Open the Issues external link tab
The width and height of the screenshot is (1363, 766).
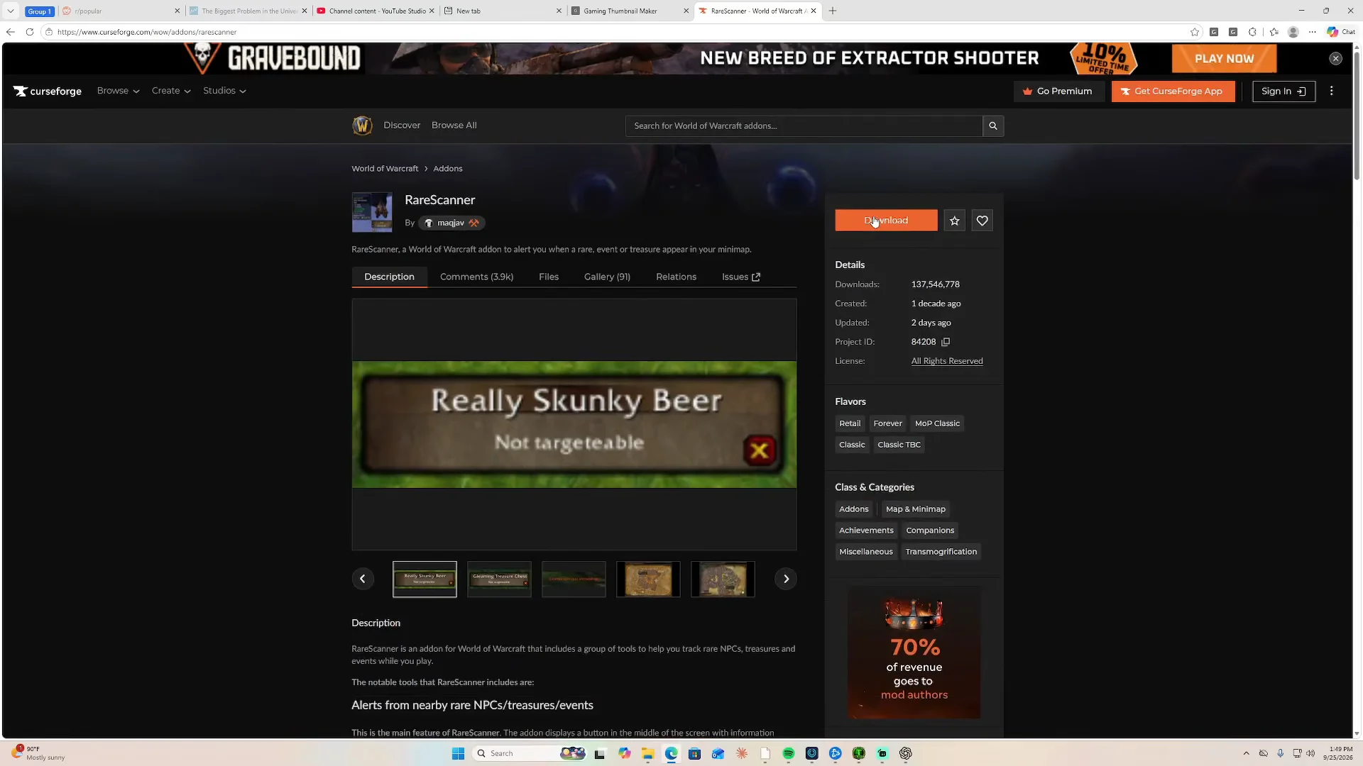coord(740,277)
